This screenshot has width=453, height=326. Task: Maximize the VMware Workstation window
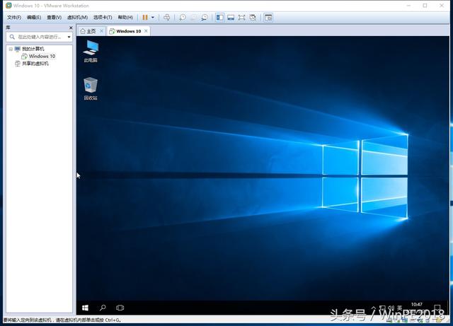pyautogui.click(x=425, y=6)
